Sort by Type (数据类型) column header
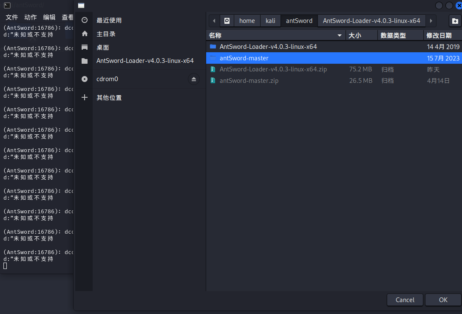The width and height of the screenshot is (462, 314). click(x=400, y=35)
